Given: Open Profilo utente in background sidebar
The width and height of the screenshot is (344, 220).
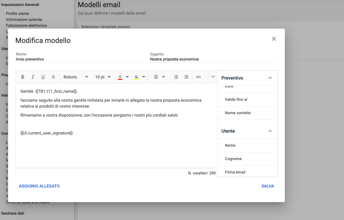Looking at the screenshot, I should tap(17, 14).
